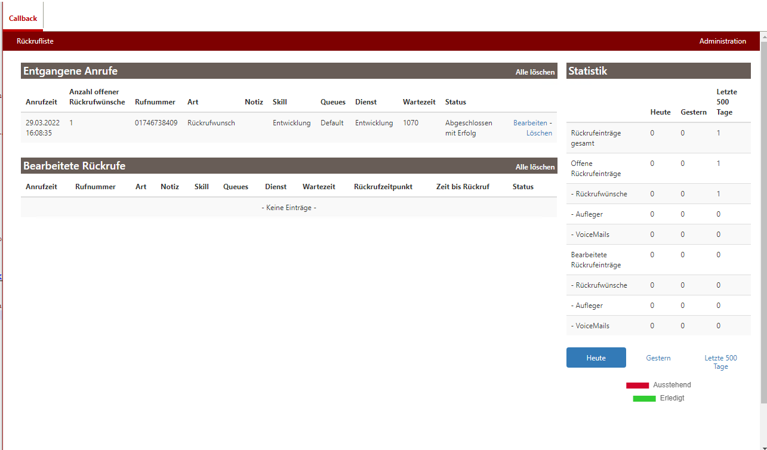
Task: Click red Ausstehend legend swatch
Action: click(x=637, y=386)
